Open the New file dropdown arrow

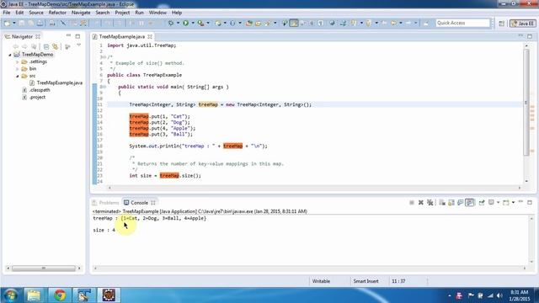(x=14, y=23)
